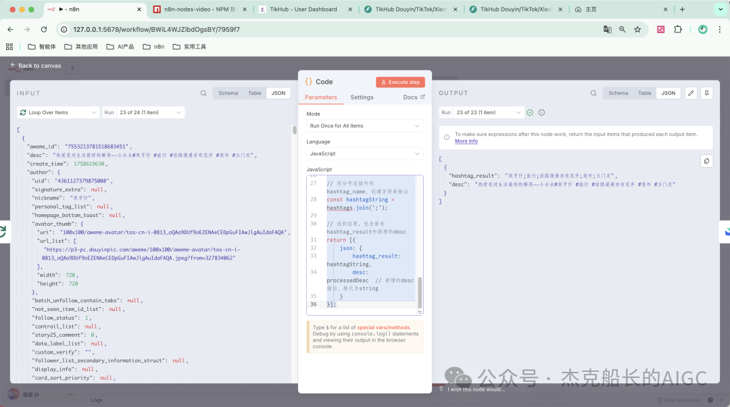Open the Settings tab

[x=362, y=97]
